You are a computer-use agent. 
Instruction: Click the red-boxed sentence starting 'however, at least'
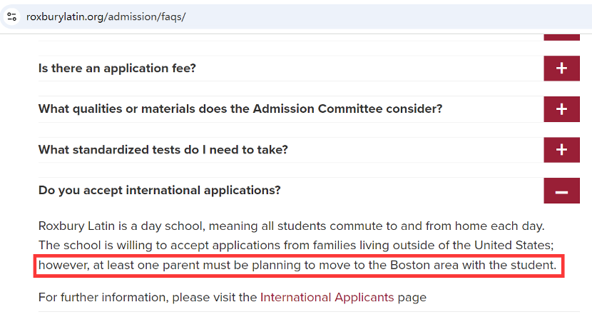point(297,265)
